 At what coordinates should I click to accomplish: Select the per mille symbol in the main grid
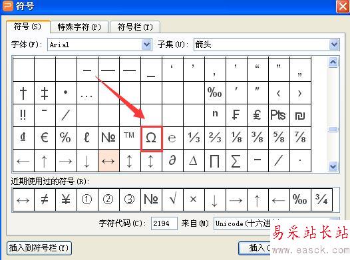(x=215, y=92)
